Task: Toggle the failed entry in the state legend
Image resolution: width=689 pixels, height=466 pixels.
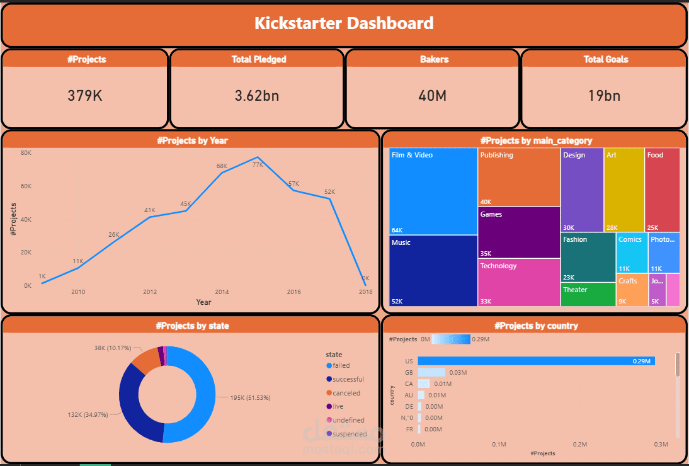Action: click(x=341, y=365)
